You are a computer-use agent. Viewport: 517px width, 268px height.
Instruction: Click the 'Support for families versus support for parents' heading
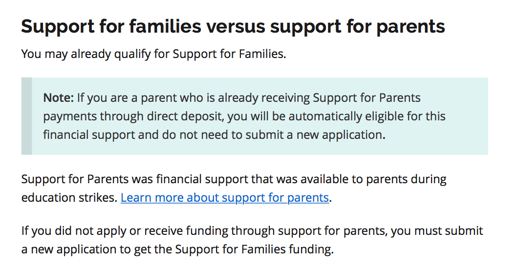click(233, 26)
